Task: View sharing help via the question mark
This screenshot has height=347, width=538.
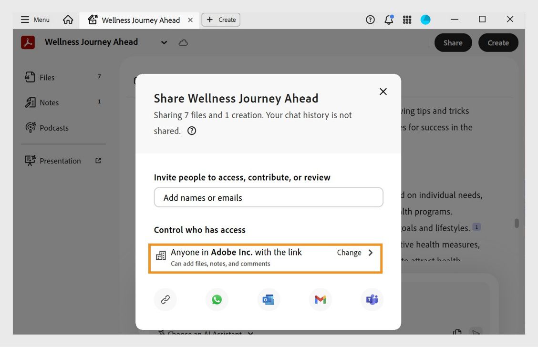Action: 191,131
